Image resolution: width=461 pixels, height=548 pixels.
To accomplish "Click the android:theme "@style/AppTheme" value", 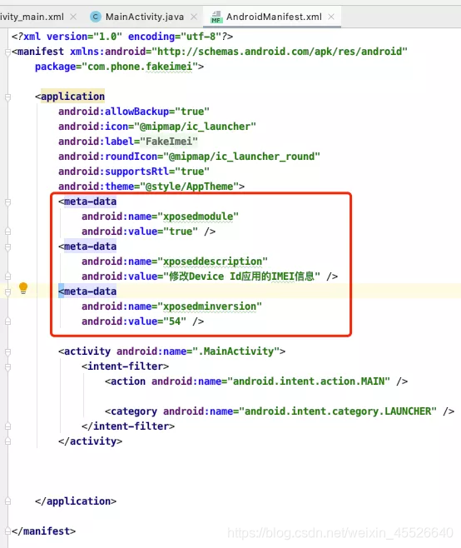I will tap(189, 187).
